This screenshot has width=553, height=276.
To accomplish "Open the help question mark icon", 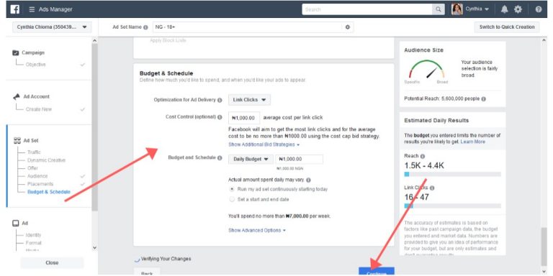I will coord(539,9).
